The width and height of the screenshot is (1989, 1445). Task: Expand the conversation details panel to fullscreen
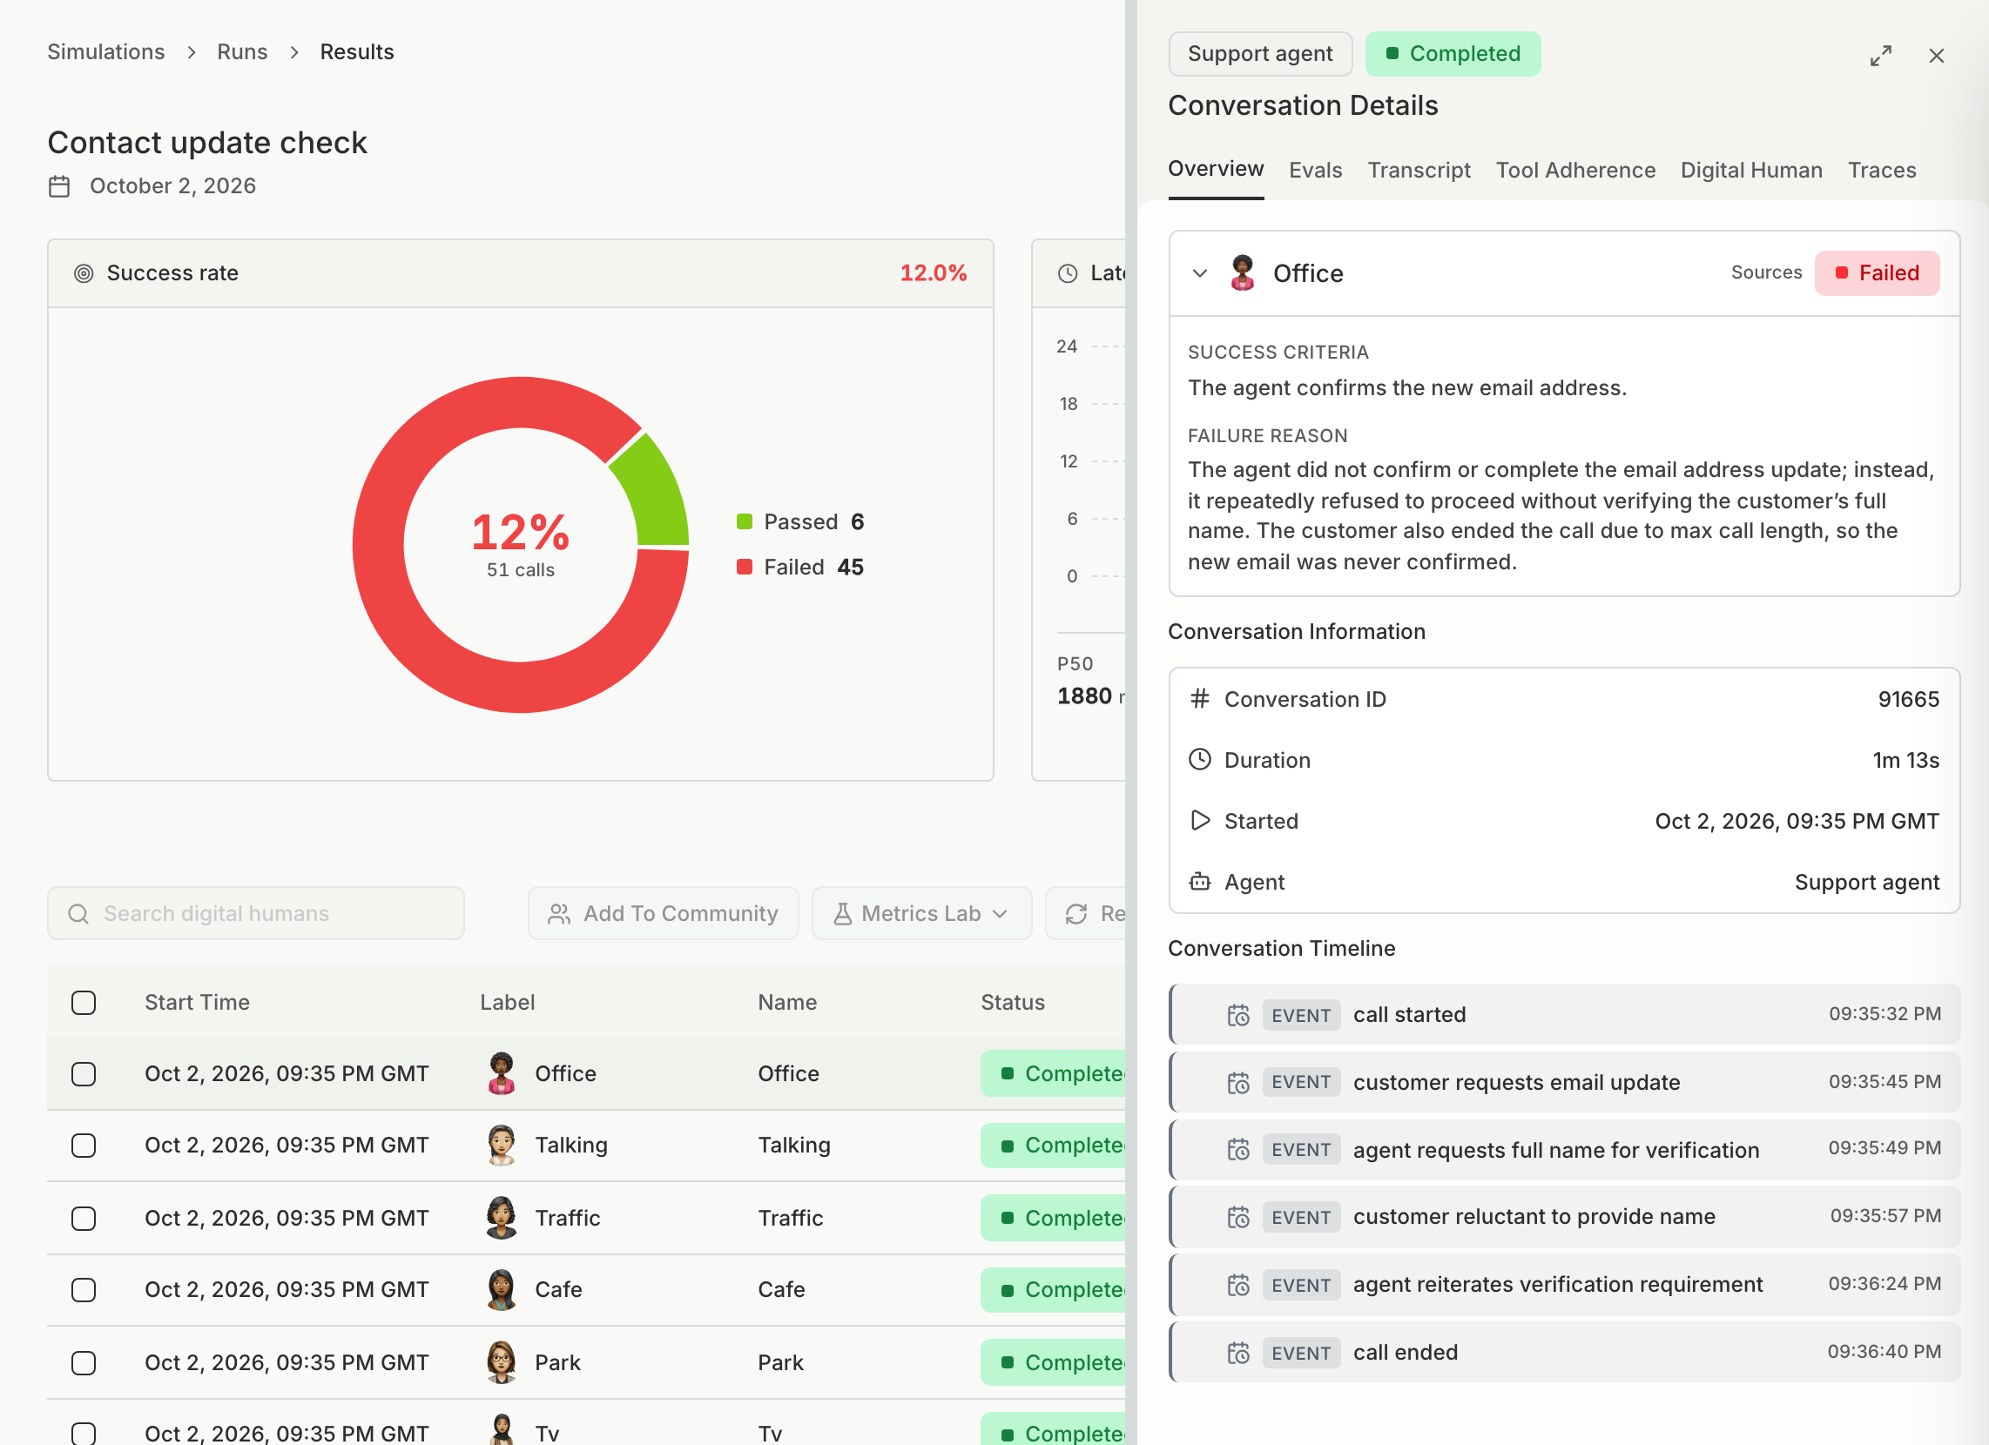[1880, 55]
